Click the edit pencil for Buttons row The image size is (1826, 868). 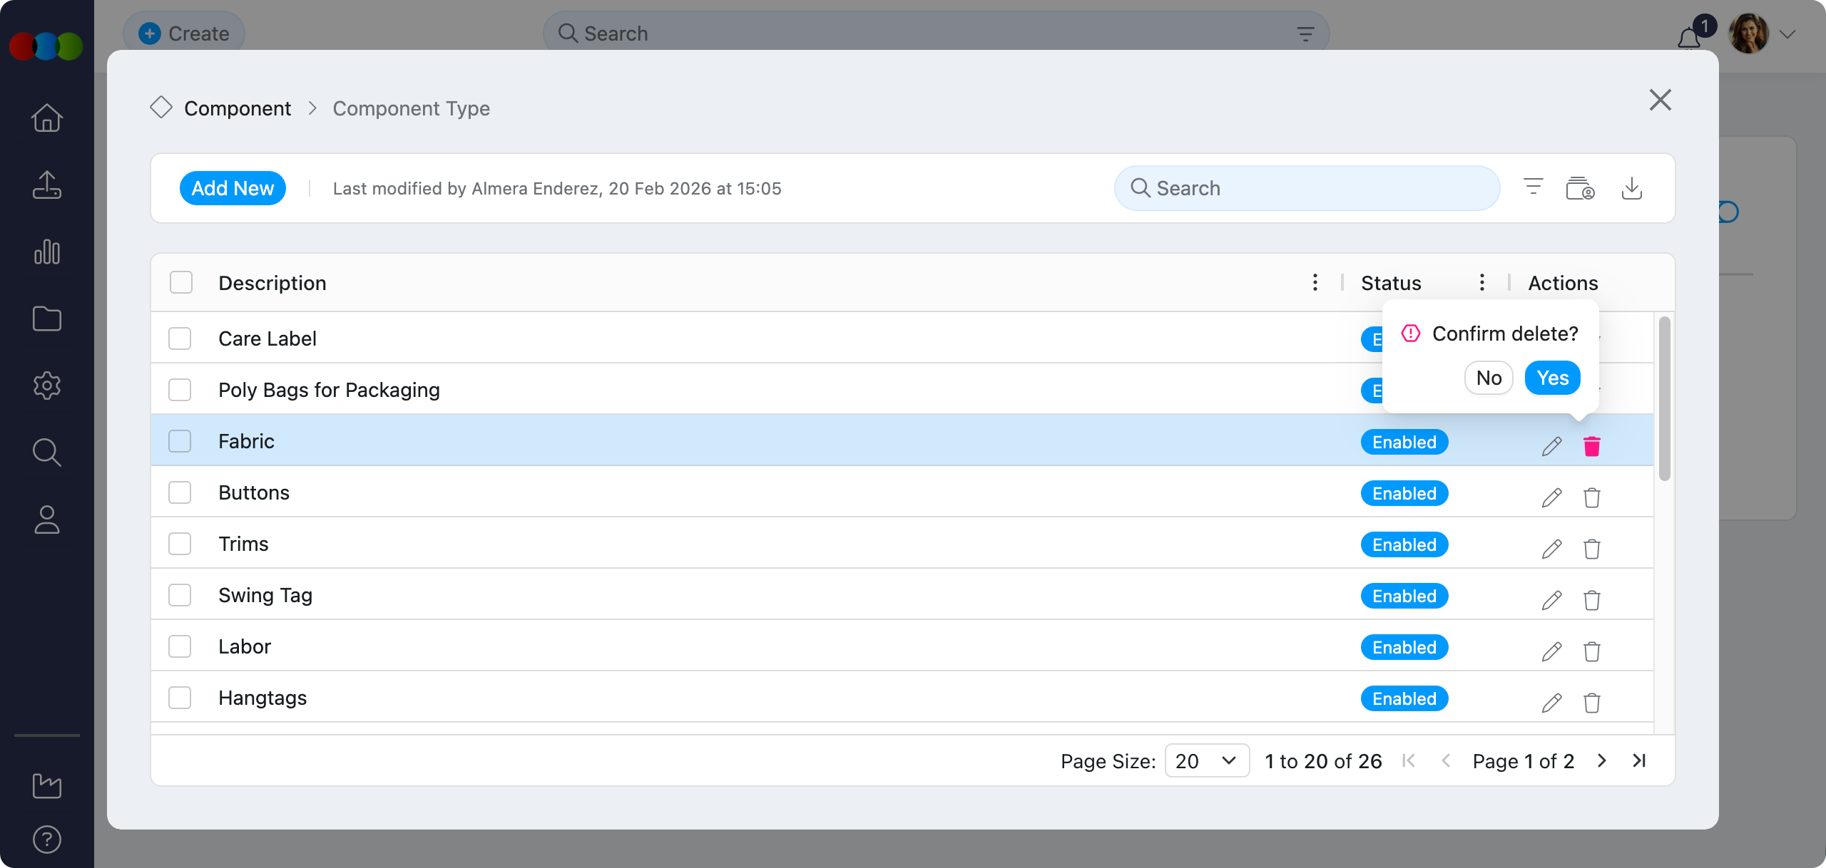point(1551,497)
